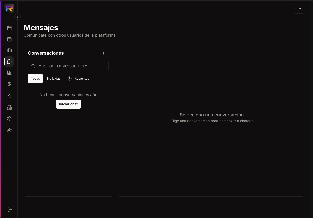
Task: Switch to the No leídas tab
Action: pyautogui.click(x=54, y=79)
